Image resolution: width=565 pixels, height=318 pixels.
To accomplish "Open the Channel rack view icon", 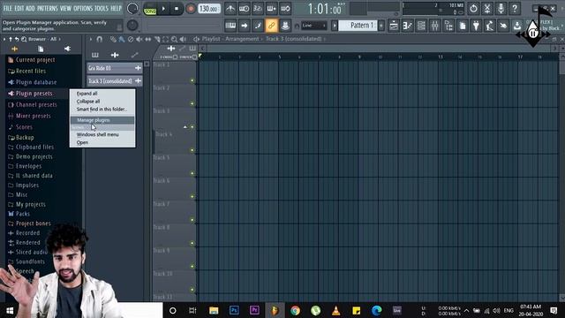I will [421, 26].
